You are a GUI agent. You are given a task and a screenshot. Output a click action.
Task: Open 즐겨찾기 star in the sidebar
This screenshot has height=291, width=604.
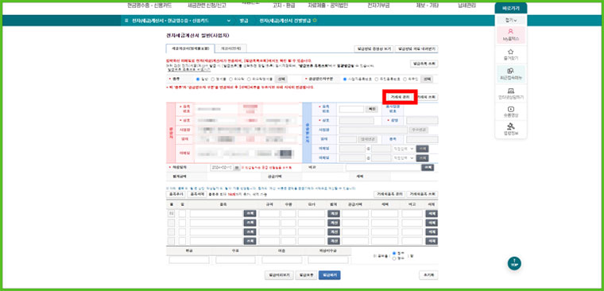[511, 55]
